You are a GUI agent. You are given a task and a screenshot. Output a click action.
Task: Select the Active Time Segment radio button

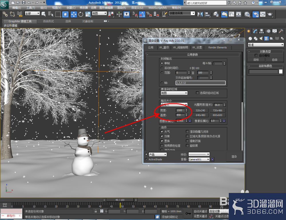click(162, 68)
